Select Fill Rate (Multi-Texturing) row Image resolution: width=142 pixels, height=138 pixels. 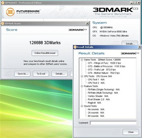click(103, 93)
